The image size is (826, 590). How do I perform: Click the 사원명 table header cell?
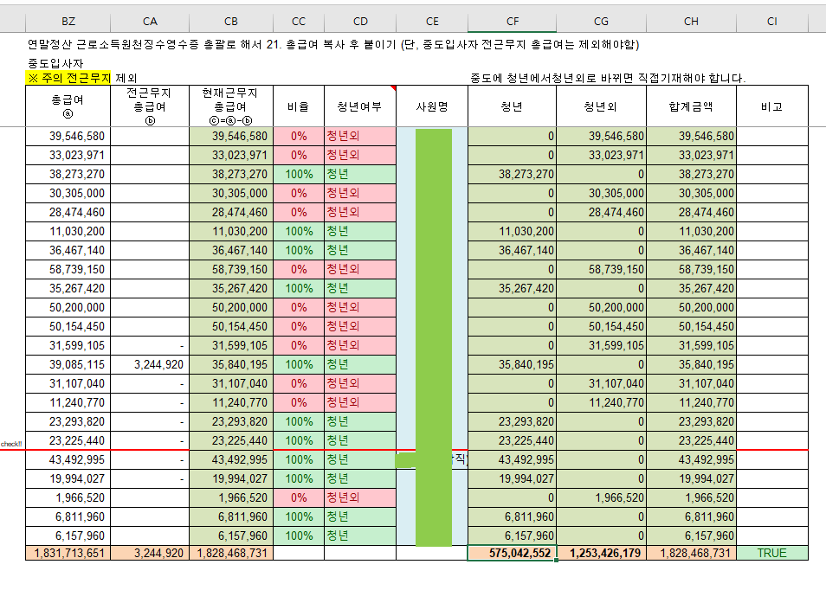pyautogui.click(x=431, y=106)
